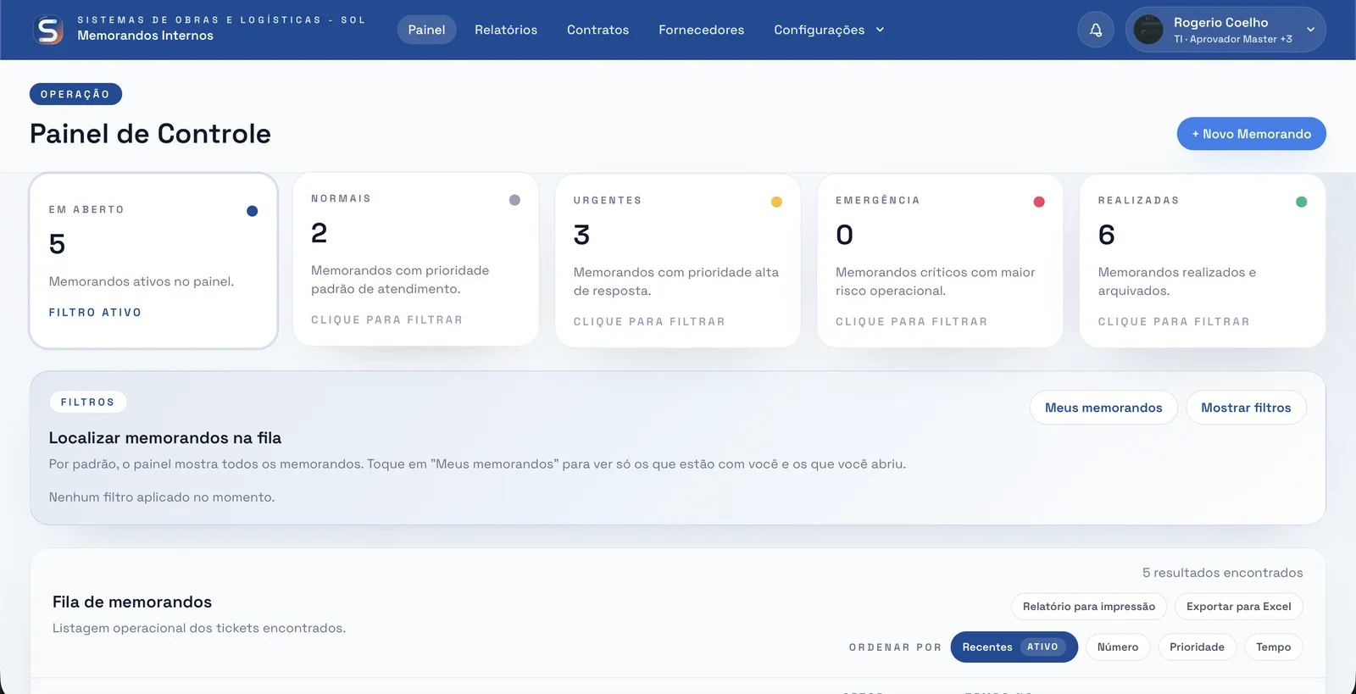Sort the queue by Tempo

tap(1273, 647)
